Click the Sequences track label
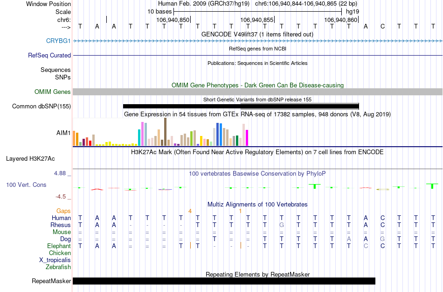This screenshot has width=443, height=292. pyautogui.click(x=55, y=70)
